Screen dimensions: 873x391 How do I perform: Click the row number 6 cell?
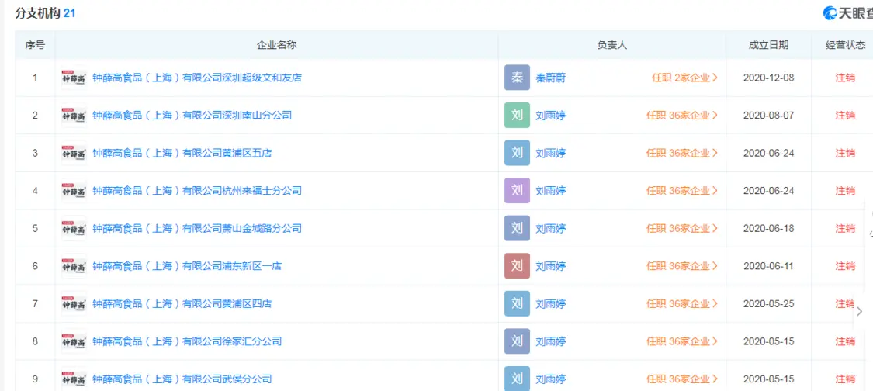pos(35,266)
